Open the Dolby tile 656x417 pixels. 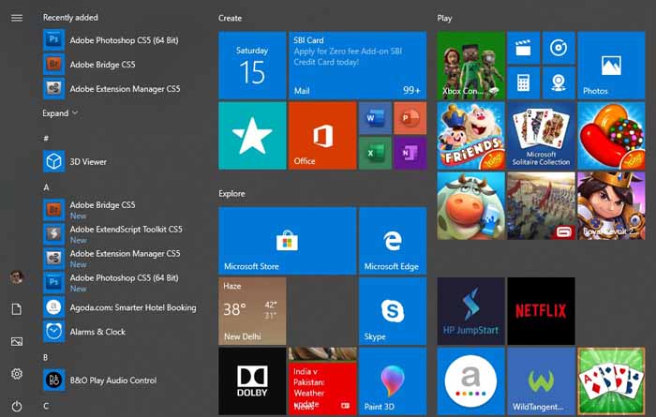252,381
